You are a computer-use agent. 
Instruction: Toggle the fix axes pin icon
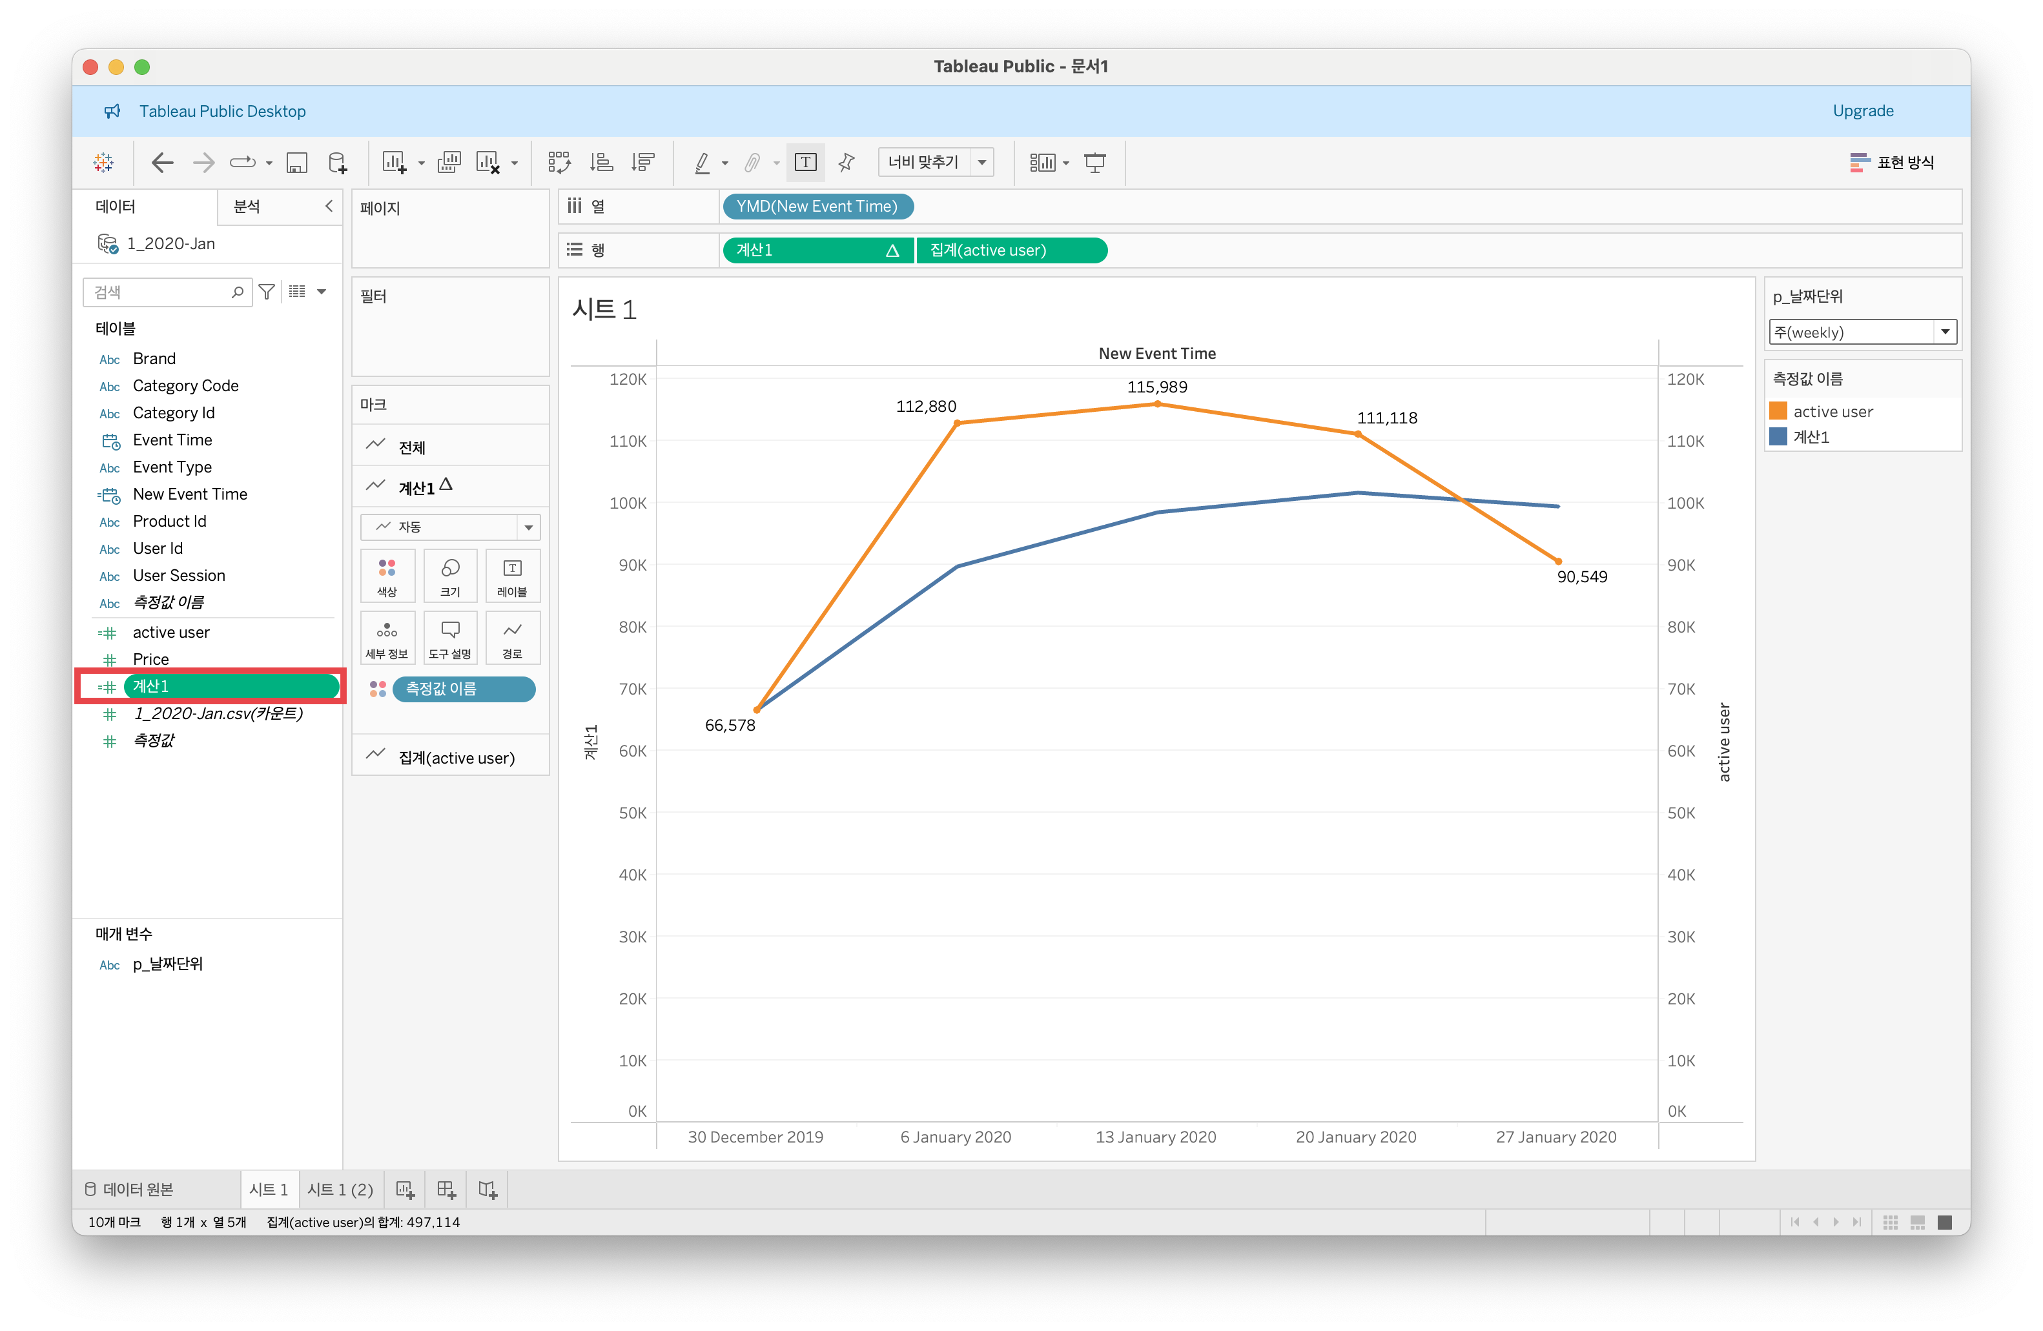coord(847,162)
